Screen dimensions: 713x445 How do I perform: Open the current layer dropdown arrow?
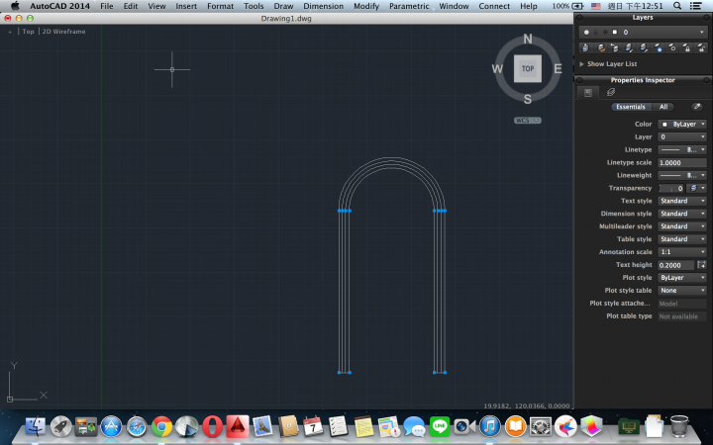(x=702, y=33)
